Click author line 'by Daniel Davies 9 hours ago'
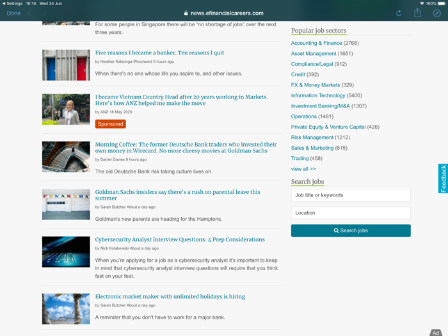 click(120, 160)
